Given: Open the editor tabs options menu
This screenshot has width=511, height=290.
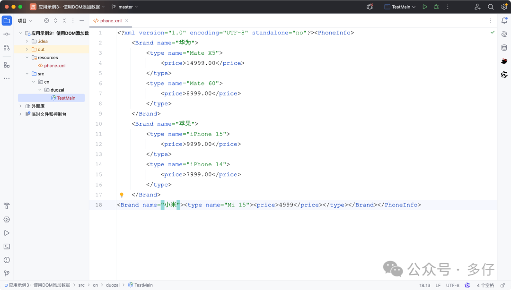Looking at the screenshot, I should [491, 20].
